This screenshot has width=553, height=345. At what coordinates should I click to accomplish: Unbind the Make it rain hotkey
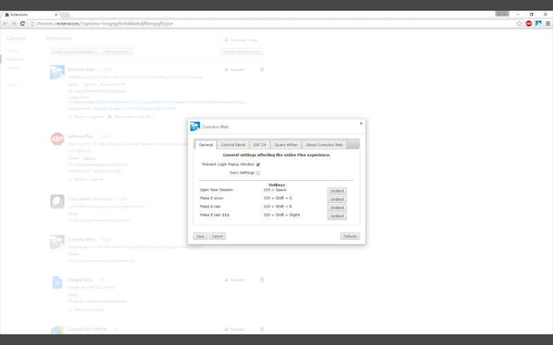point(337,208)
